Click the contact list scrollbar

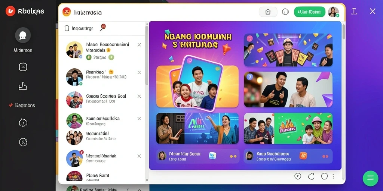[147, 56]
